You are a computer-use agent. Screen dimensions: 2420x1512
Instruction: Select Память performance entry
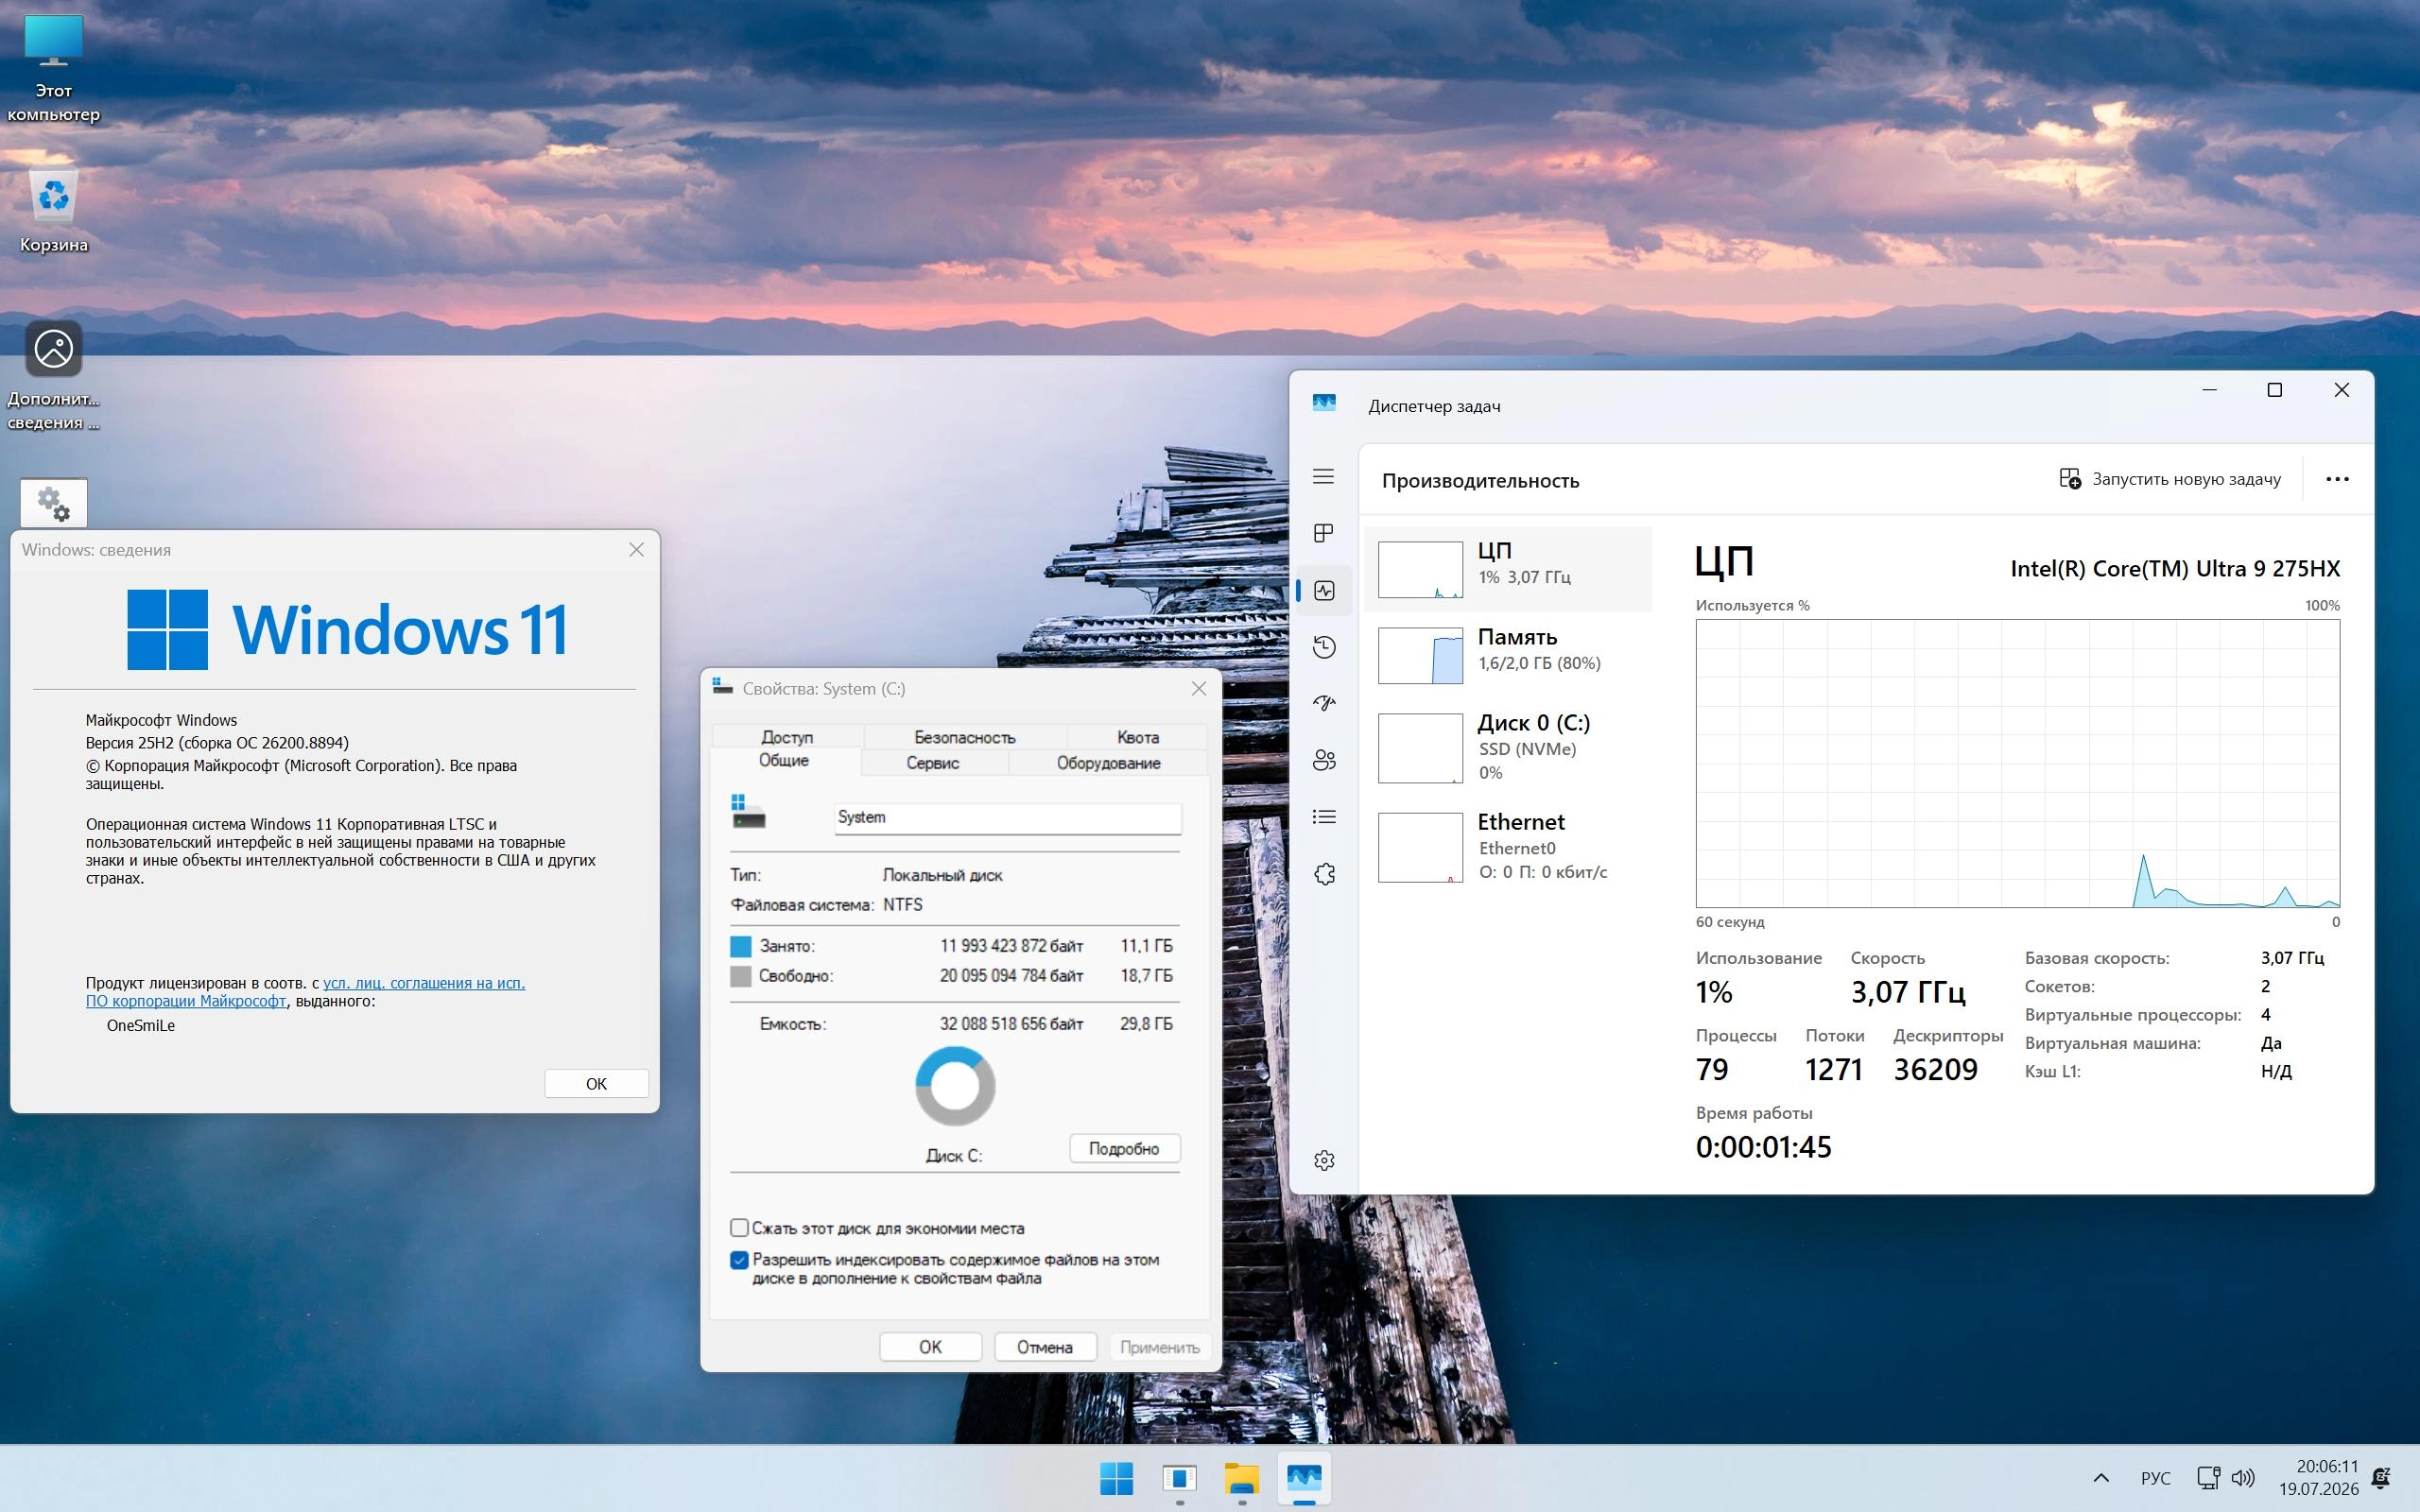tap(1508, 655)
